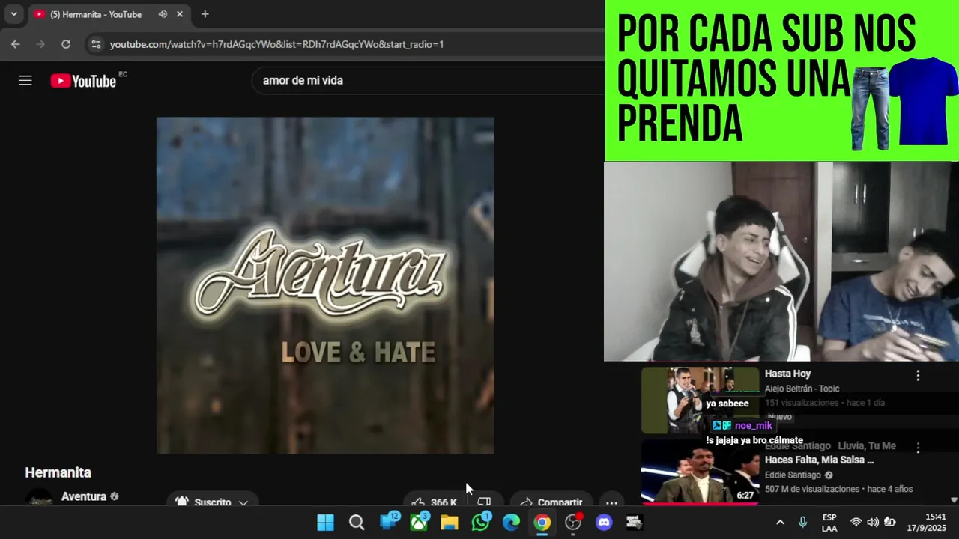This screenshot has height=539, width=959.
Task: Open the Eddie Santiago 6:27 video thumbnail
Action: click(x=700, y=472)
